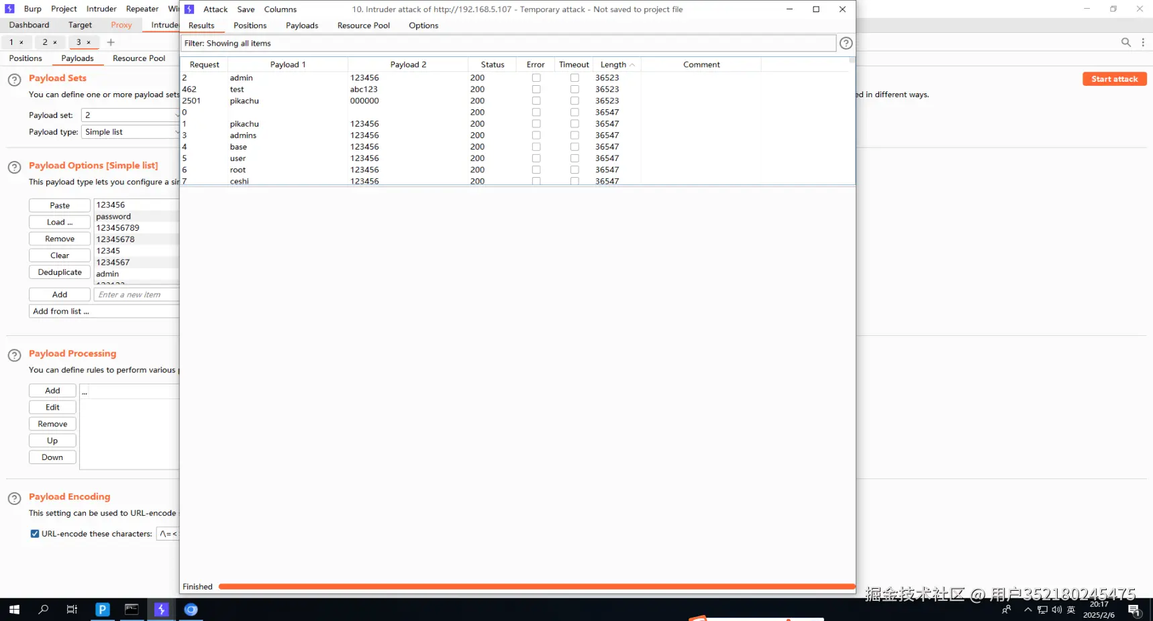Sort results by the Length column

tap(617, 64)
